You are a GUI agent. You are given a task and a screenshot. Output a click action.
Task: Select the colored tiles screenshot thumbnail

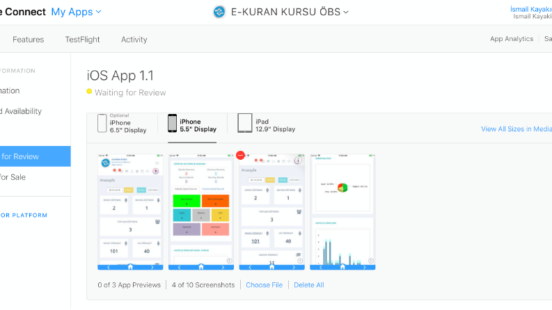(x=201, y=212)
